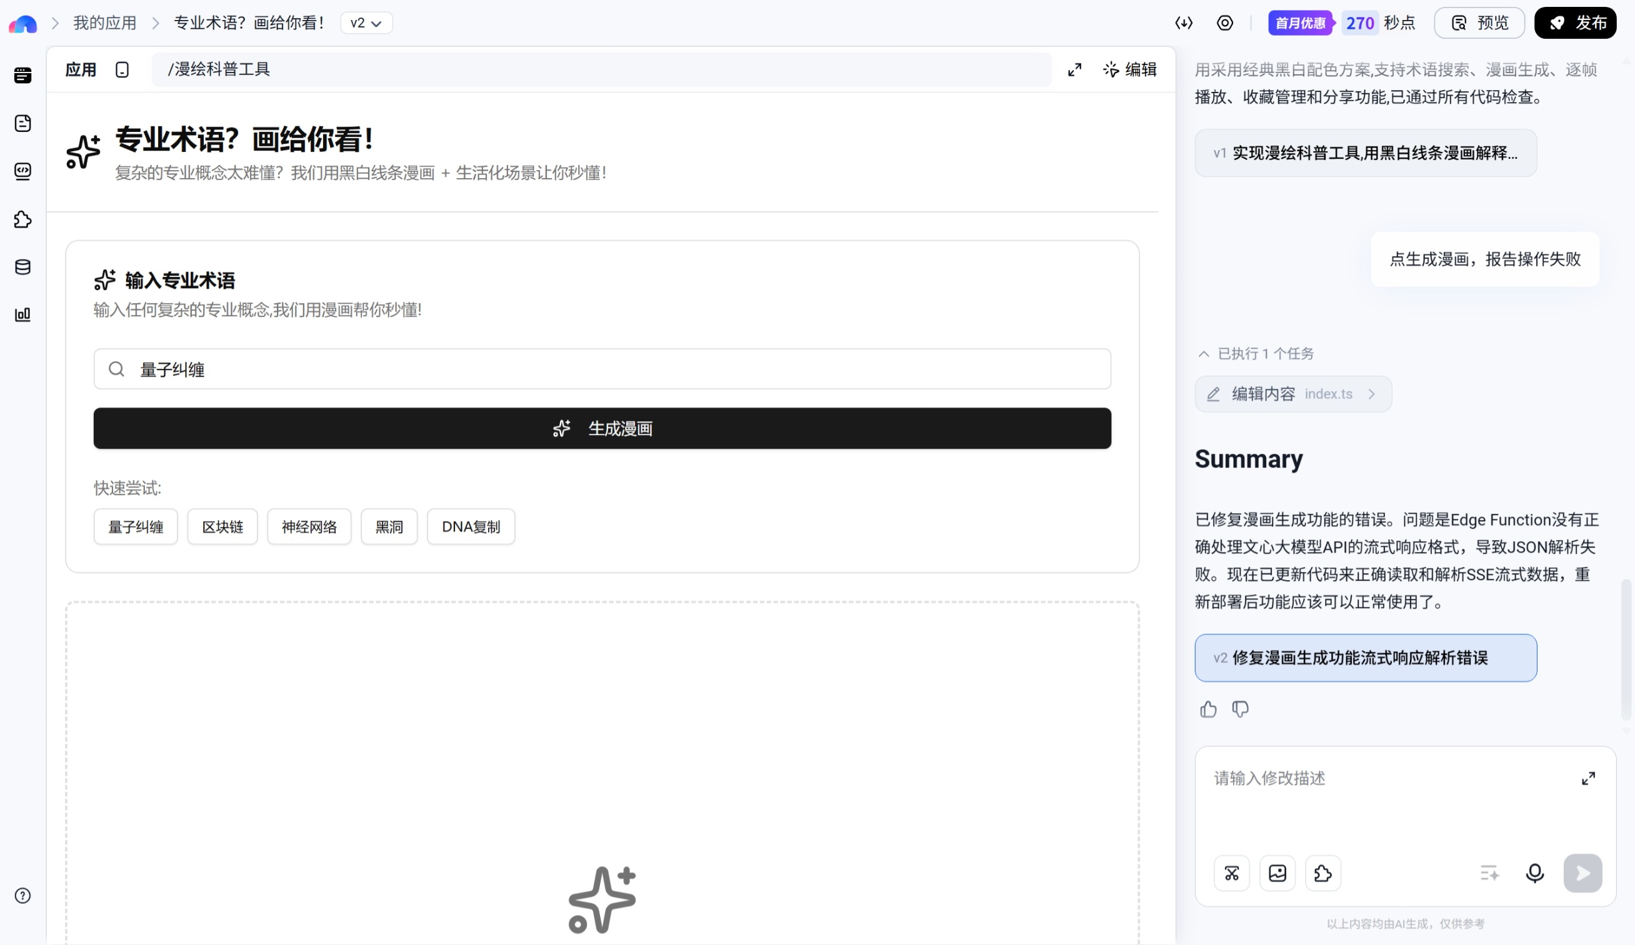Click the 专业术语？画给你看！ breadcrumb title
The width and height of the screenshot is (1635, 945).
click(249, 23)
